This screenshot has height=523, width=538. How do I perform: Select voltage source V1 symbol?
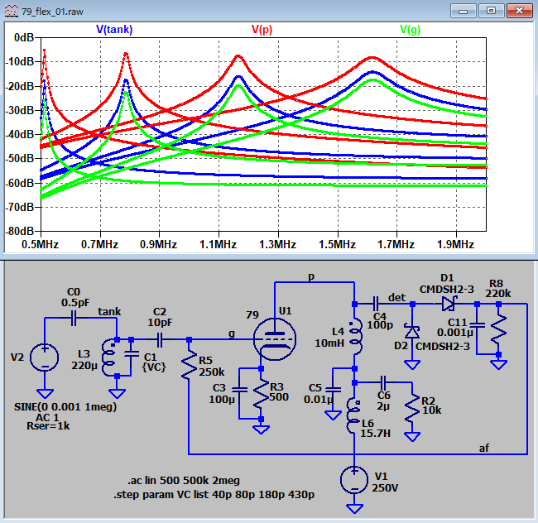coord(354,480)
